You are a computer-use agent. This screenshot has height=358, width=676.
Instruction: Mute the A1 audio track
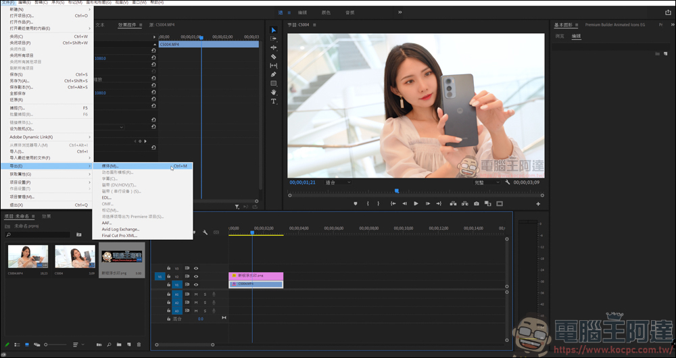[x=196, y=295]
